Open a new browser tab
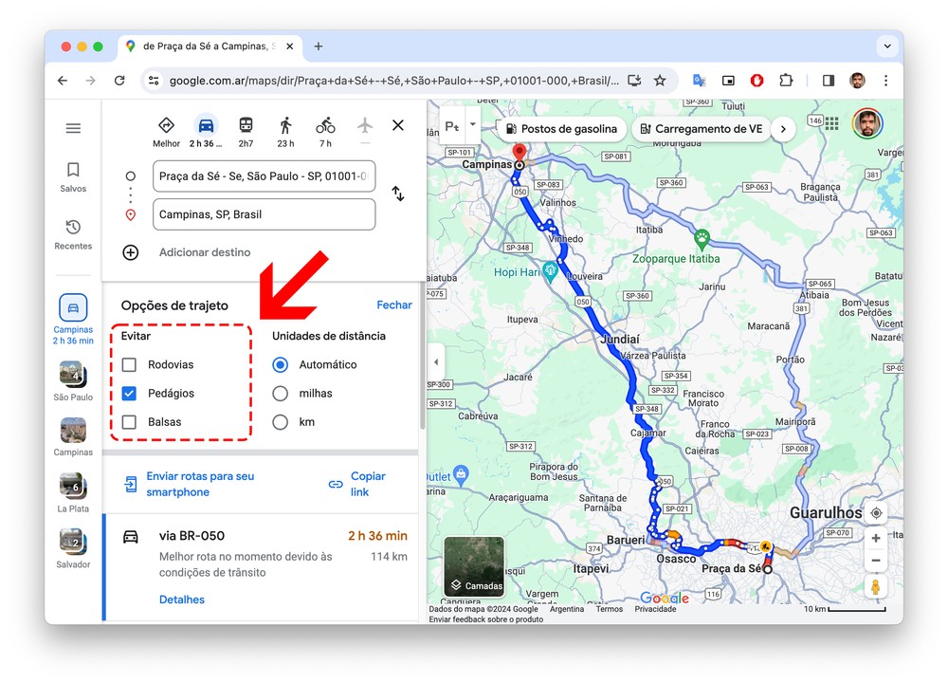 pyautogui.click(x=318, y=46)
